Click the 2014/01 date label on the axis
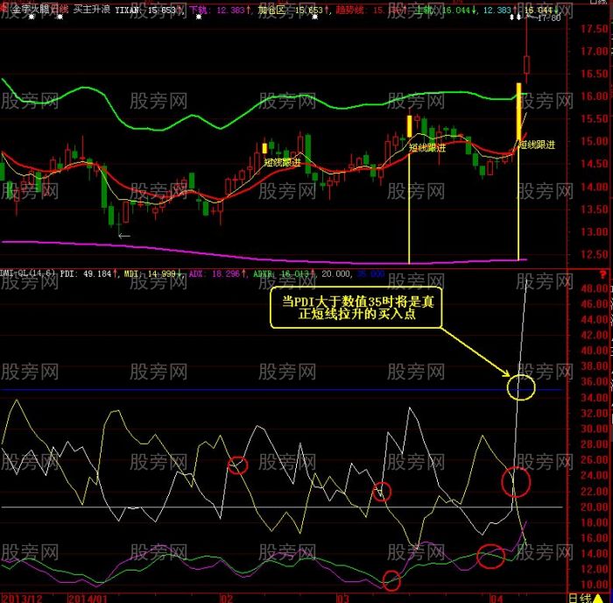Screen dimensions: 613x603 click(x=88, y=598)
